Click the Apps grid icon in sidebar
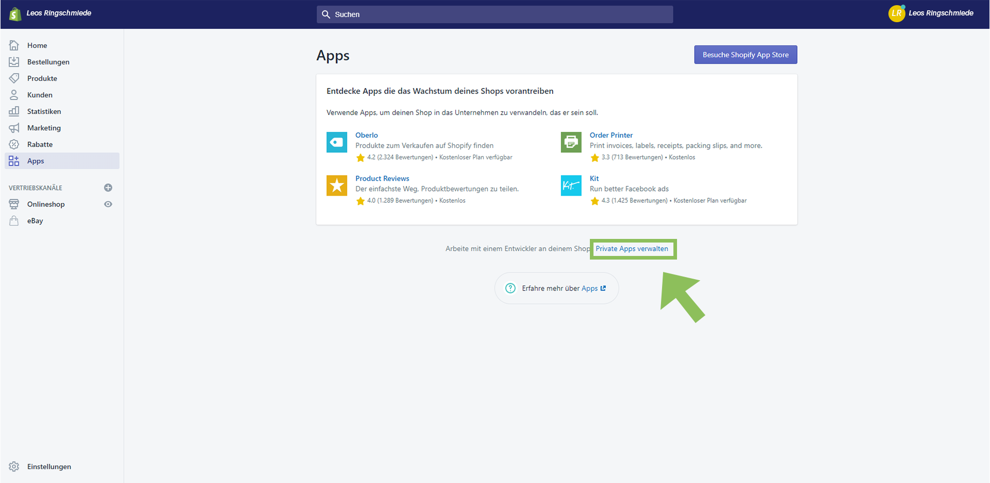990x483 pixels. point(14,161)
